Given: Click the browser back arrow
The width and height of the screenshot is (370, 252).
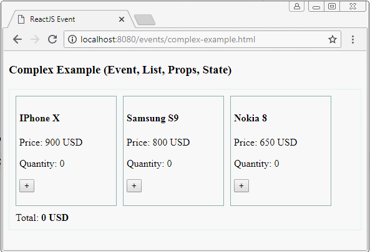Looking at the screenshot, I should (x=17, y=39).
